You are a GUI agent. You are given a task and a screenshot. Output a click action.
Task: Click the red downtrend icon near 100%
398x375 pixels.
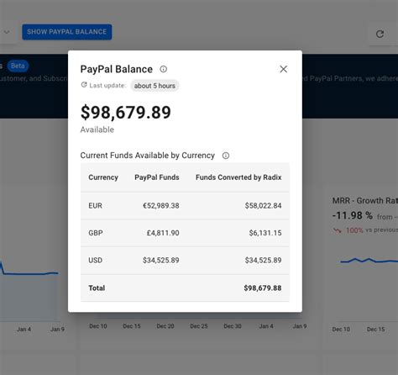click(x=338, y=230)
